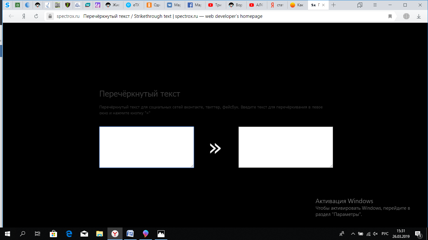Click the spectrox.ru domain in address bar

coord(68,16)
